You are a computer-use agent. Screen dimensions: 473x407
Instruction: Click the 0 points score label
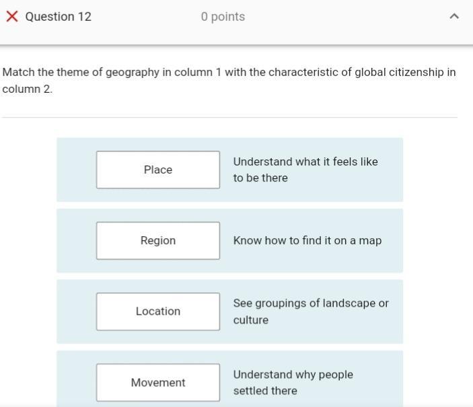pyautogui.click(x=223, y=17)
